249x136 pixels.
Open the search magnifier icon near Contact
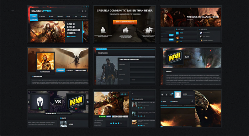[192, 101]
